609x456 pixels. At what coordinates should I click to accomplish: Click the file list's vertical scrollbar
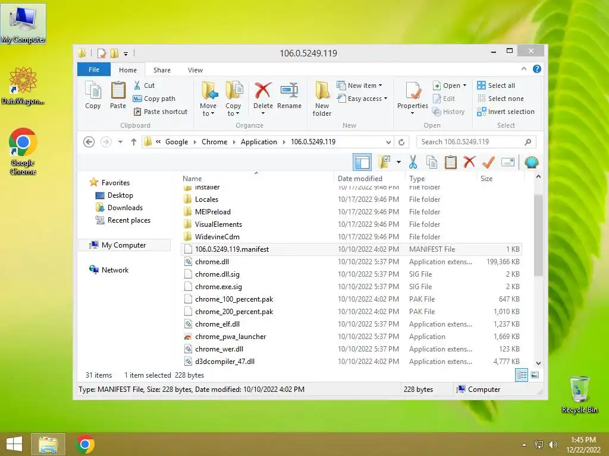pyautogui.click(x=538, y=235)
